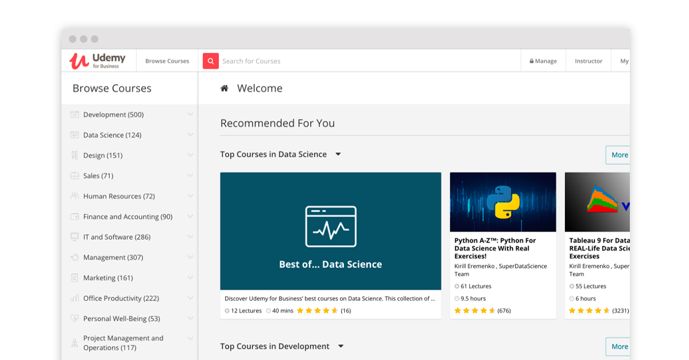Open the Tableau course chart thumbnail
The height and width of the screenshot is (360, 689).
(597, 202)
